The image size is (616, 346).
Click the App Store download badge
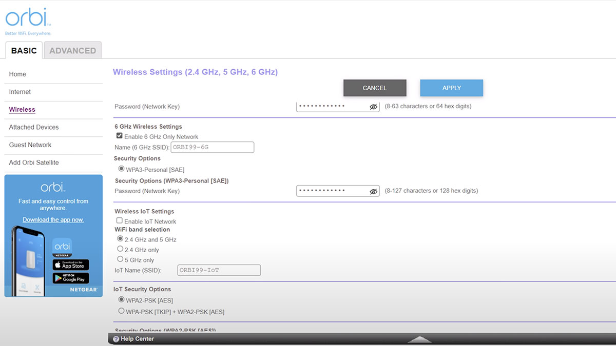click(x=71, y=265)
